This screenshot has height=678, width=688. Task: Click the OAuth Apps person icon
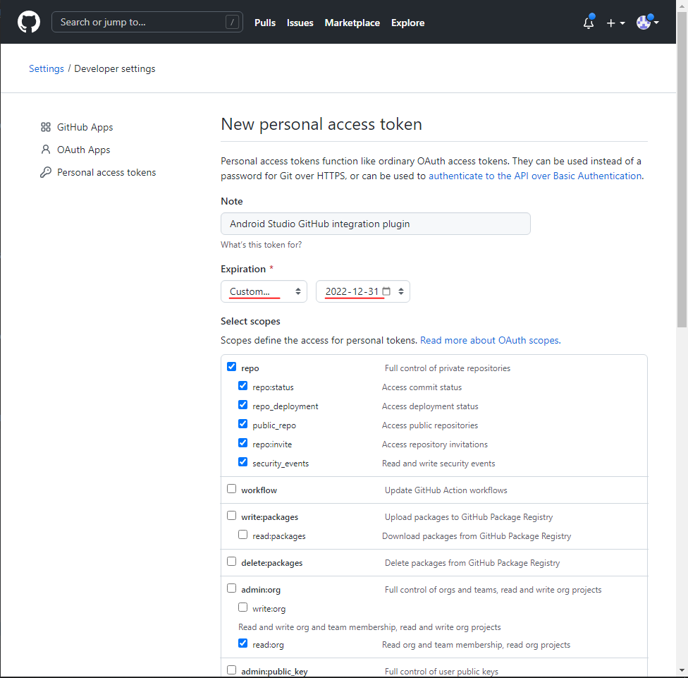pyautogui.click(x=46, y=150)
